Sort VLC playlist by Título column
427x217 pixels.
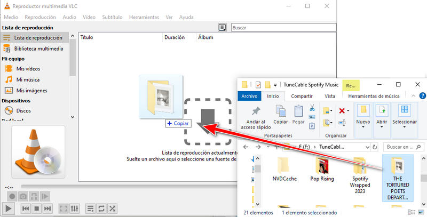(86, 37)
